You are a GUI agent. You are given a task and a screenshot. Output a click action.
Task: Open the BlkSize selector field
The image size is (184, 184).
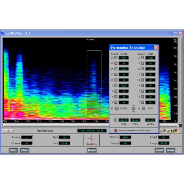125,137
